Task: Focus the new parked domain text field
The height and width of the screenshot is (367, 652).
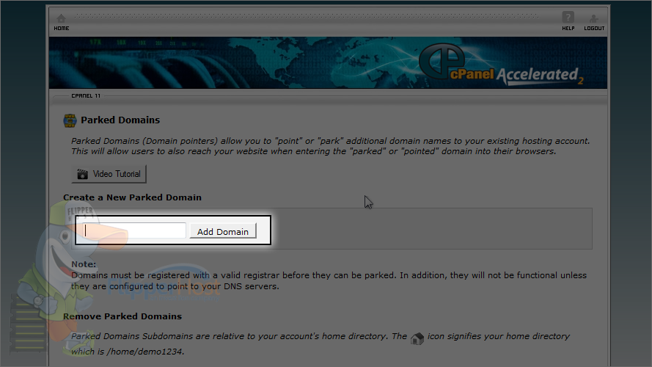Action: (134, 230)
